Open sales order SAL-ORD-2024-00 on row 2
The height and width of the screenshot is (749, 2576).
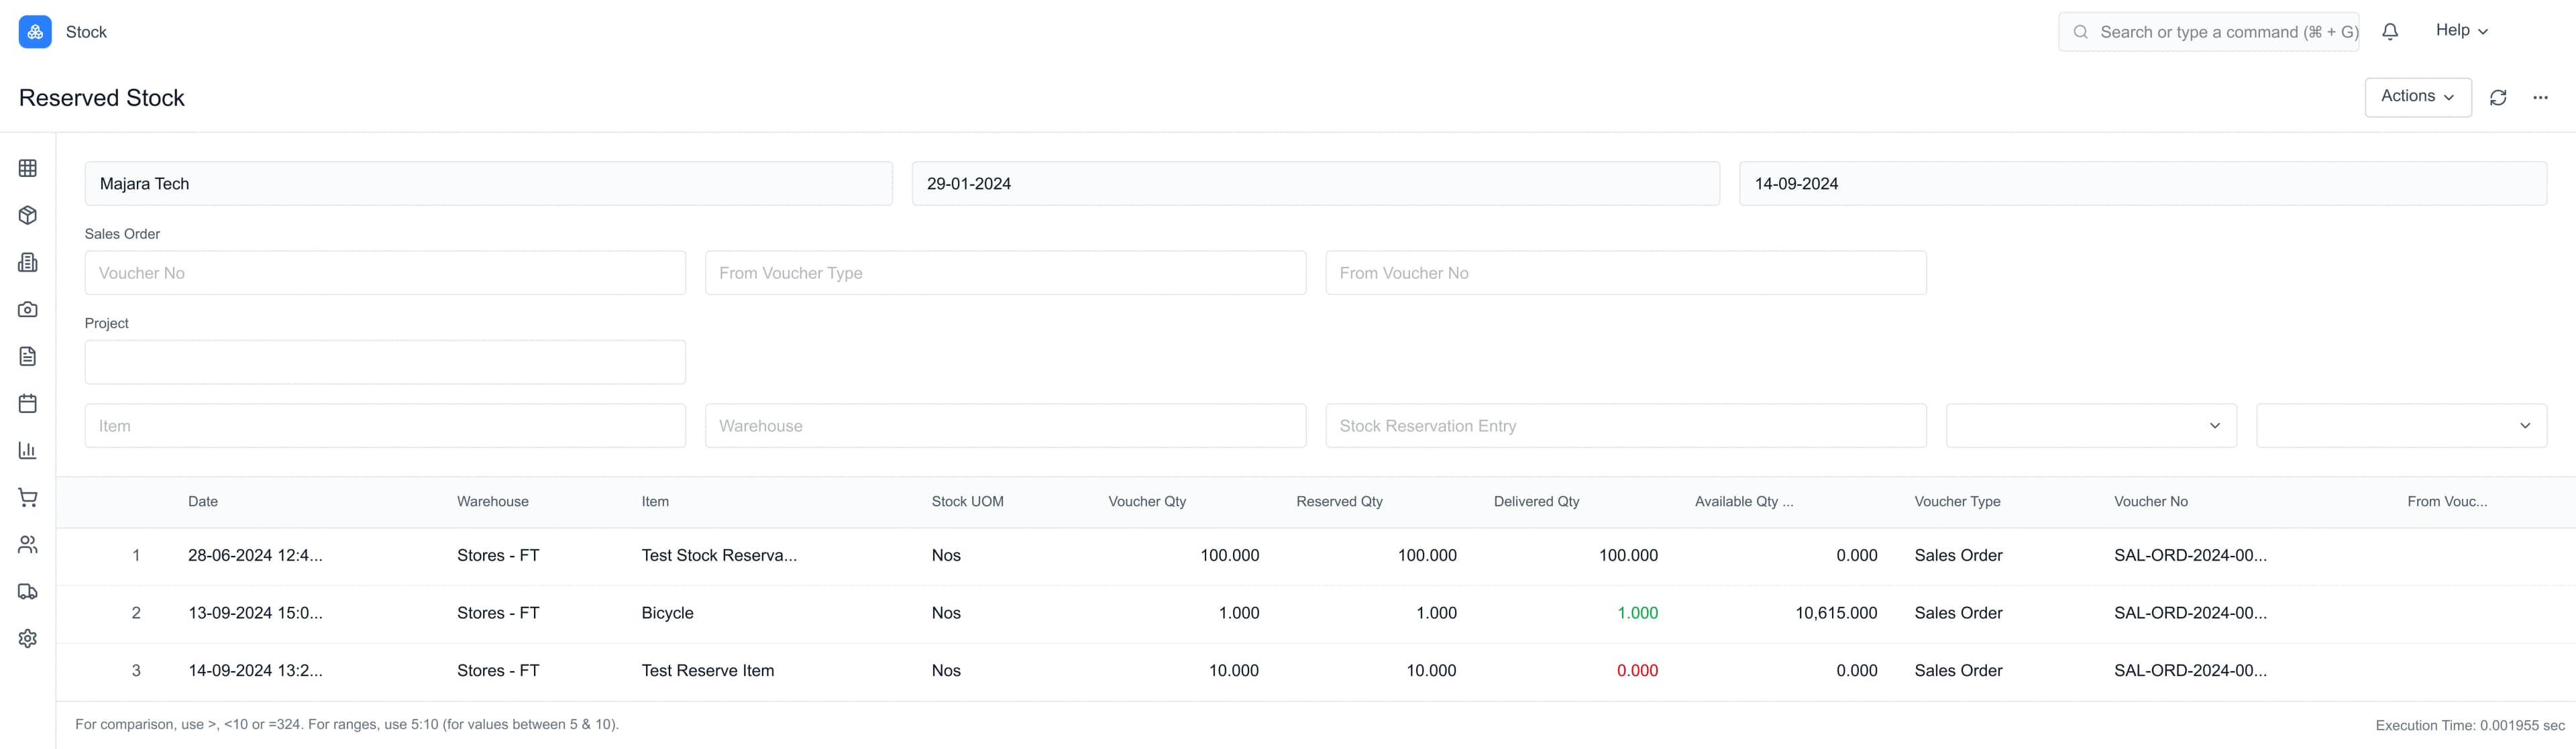(x=2191, y=613)
